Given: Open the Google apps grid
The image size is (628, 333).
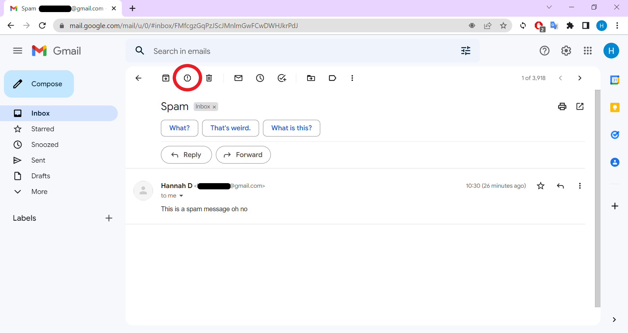Looking at the screenshot, I should click(x=588, y=51).
